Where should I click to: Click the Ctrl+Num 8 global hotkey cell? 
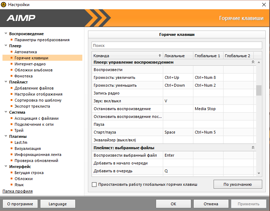pos(208,77)
